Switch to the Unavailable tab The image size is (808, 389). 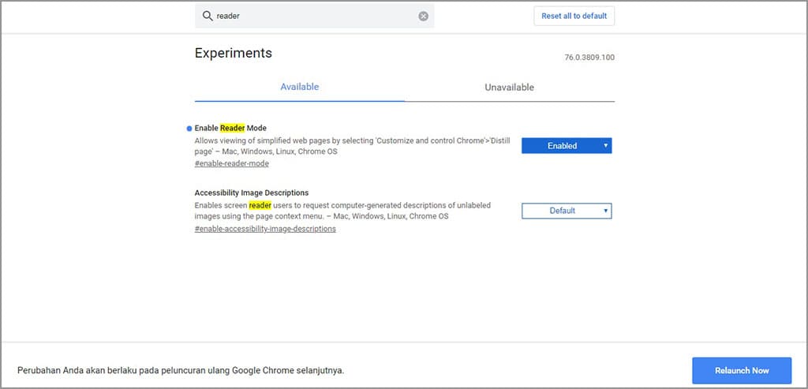click(x=509, y=87)
